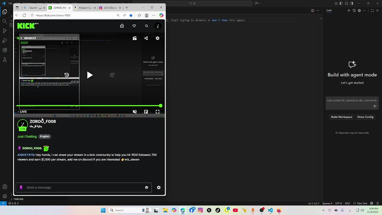Click chat identity mic icon in message box
The width and height of the screenshot is (382, 215).
point(21,188)
